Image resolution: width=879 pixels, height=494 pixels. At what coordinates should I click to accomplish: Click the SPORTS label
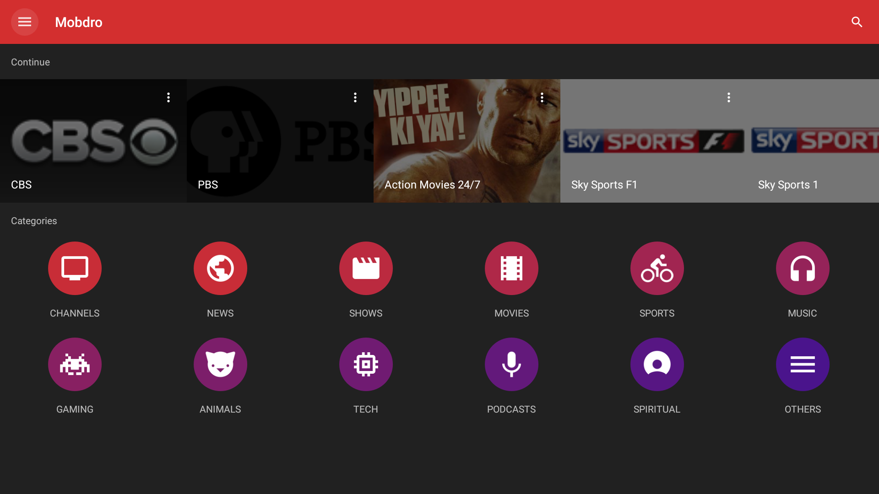pos(657,313)
